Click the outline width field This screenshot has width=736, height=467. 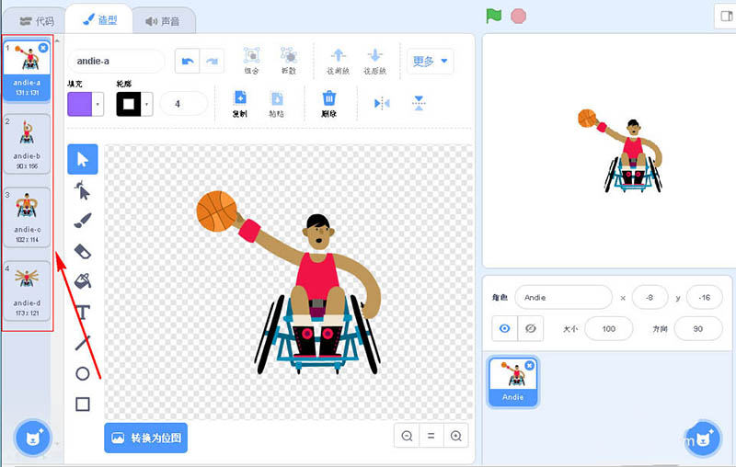click(183, 104)
